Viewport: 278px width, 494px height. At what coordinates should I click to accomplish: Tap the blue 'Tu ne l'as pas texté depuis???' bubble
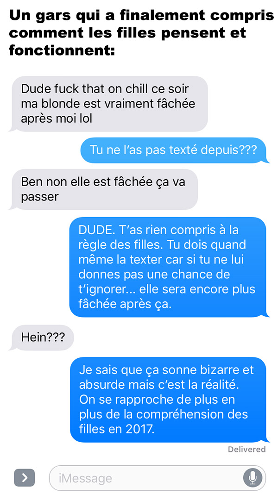tap(175, 150)
